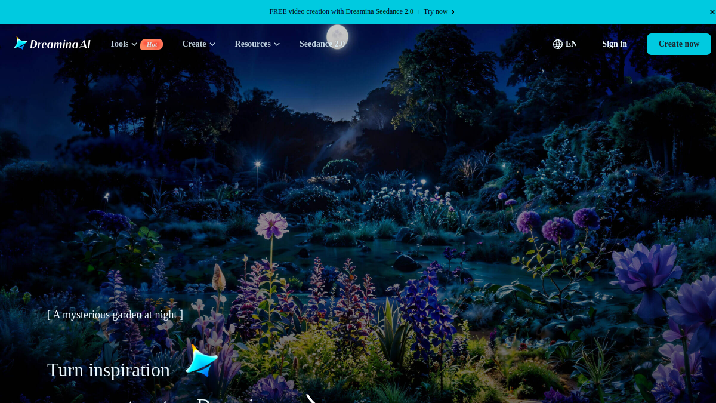The width and height of the screenshot is (716, 403).
Task: Select the EN language option
Action: [x=571, y=44]
